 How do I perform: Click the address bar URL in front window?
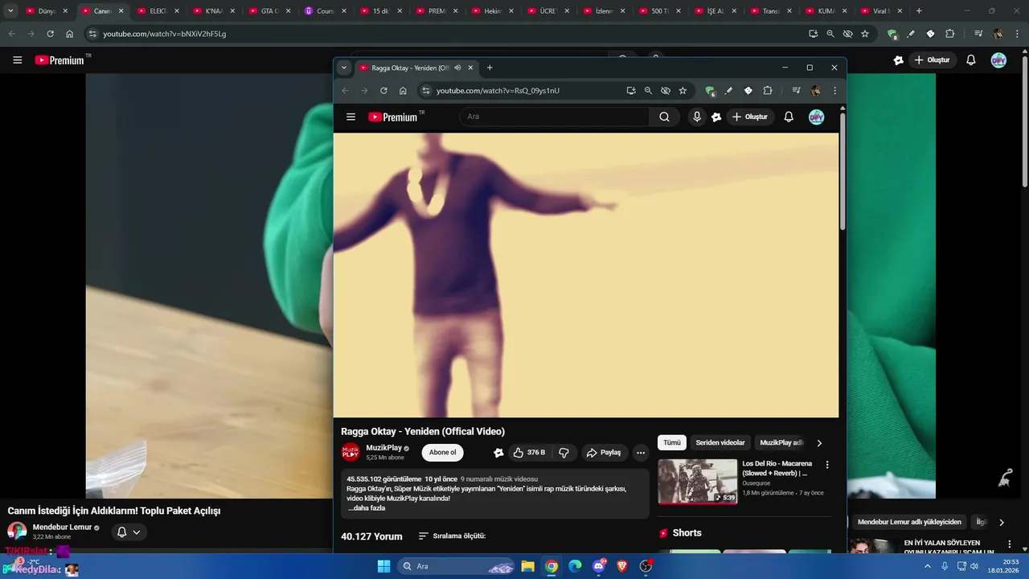click(x=498, y=91)
